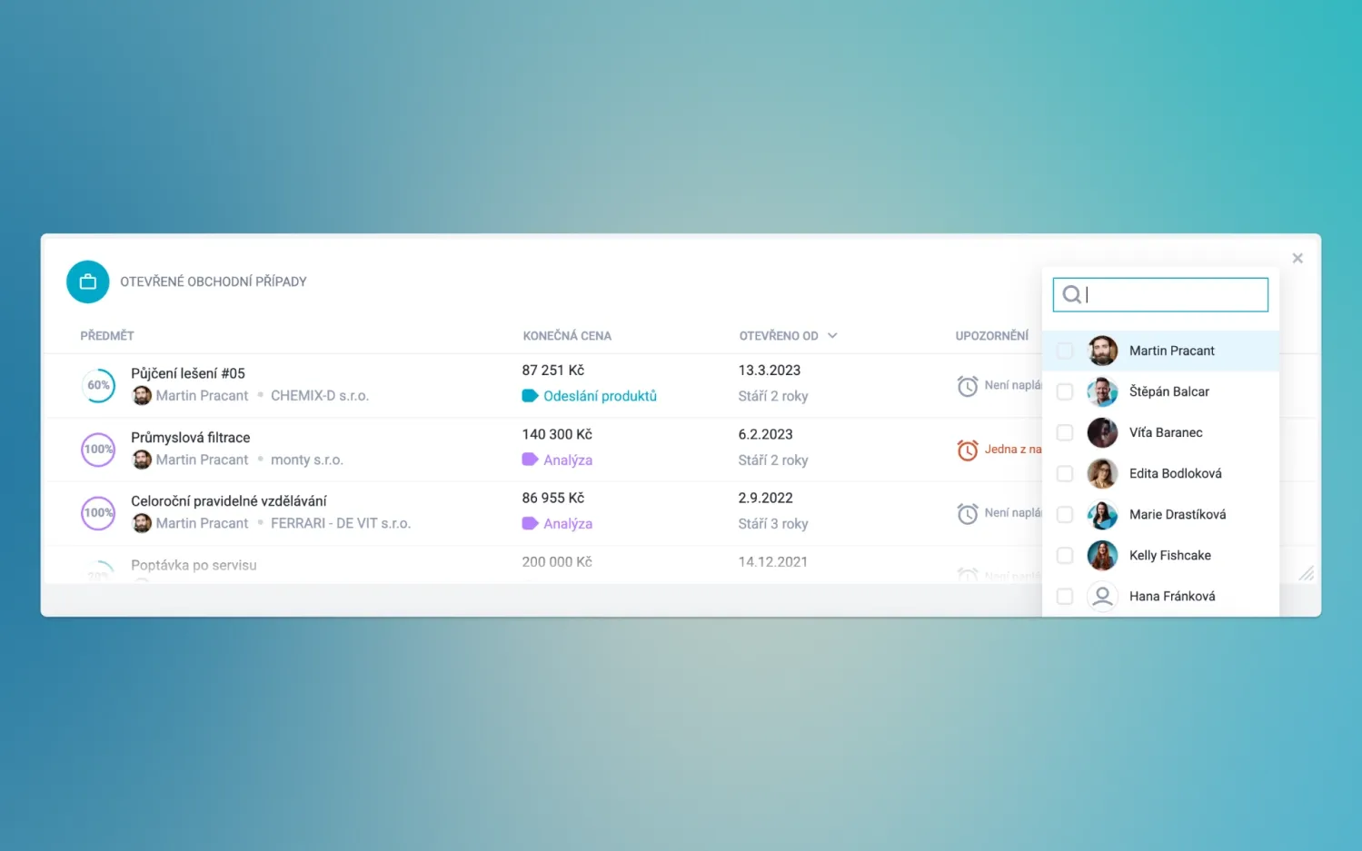
Task: Open the CHEMIX-D s.r.o. company link
Action: (x=320, y=395)
